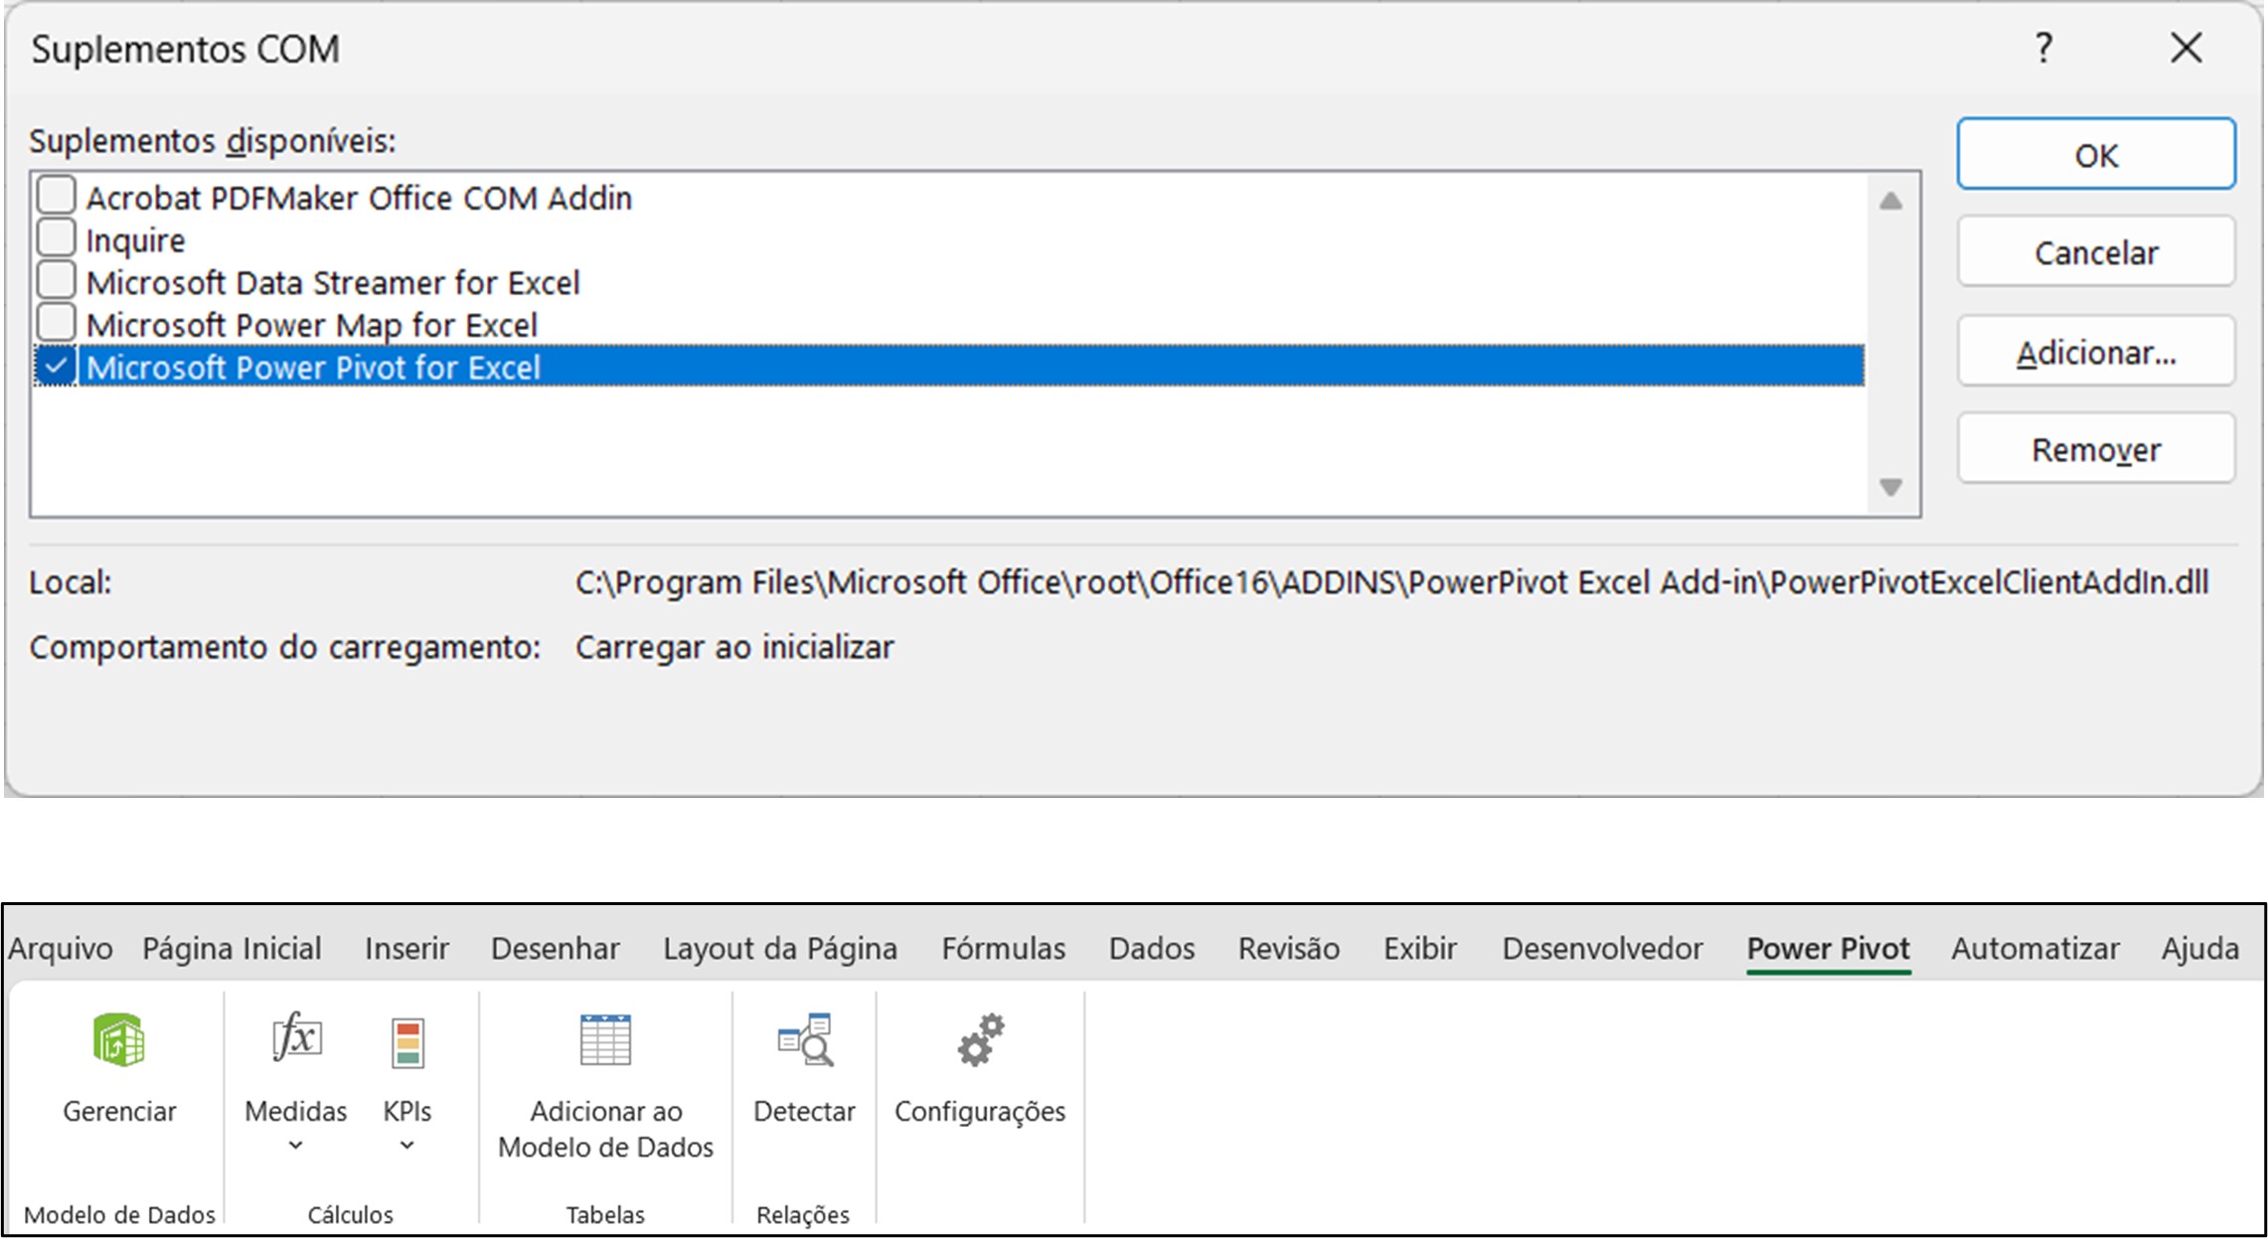This screenshot has height=1238, width=2268.
Task: Click the PowerPivotExcelClientAddIn.dll path text
Action: [1391, 582]
